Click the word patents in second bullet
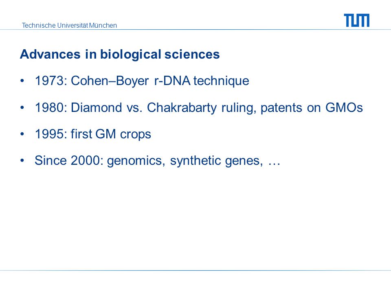 coord(281,108)
